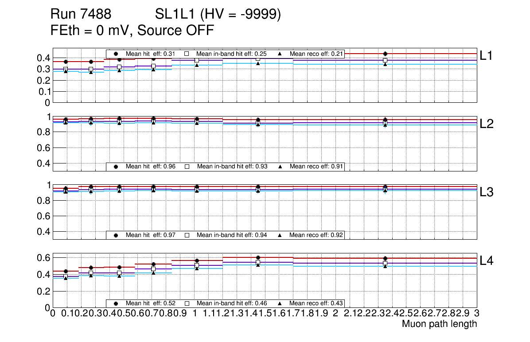The height and width of the screenshot is (342, 530).
Task: Click the L2 panel label
Action: 487,124
